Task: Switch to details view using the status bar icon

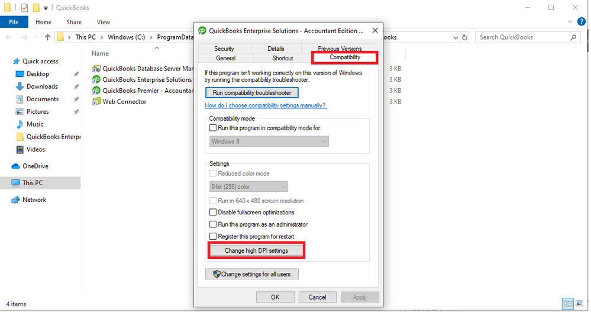Action: coord(568,303)
